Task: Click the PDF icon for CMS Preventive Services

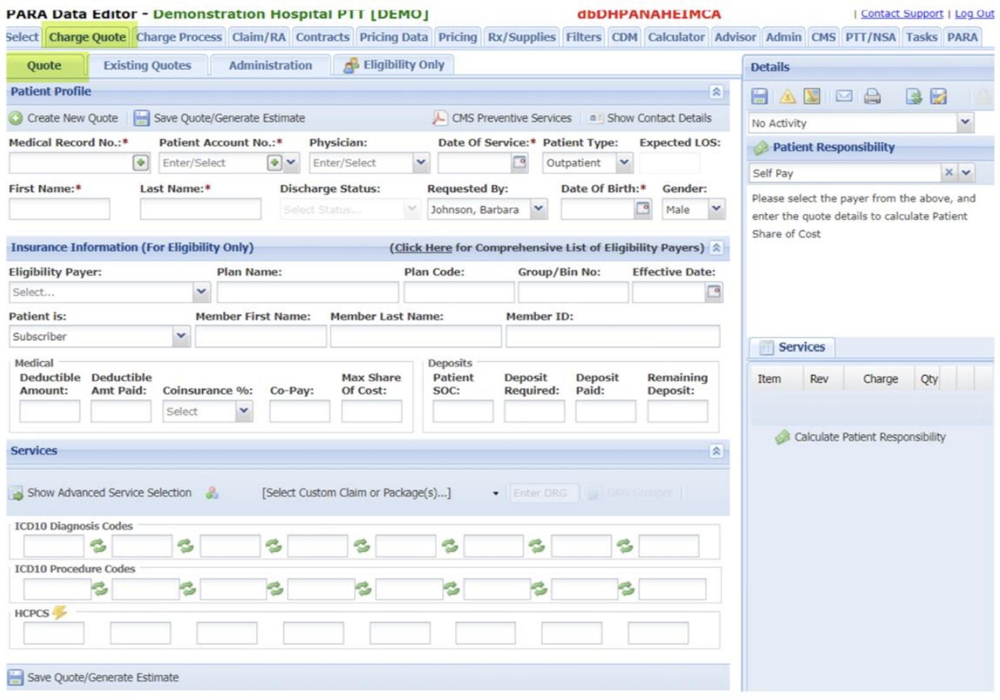Action: pos(439,118)
